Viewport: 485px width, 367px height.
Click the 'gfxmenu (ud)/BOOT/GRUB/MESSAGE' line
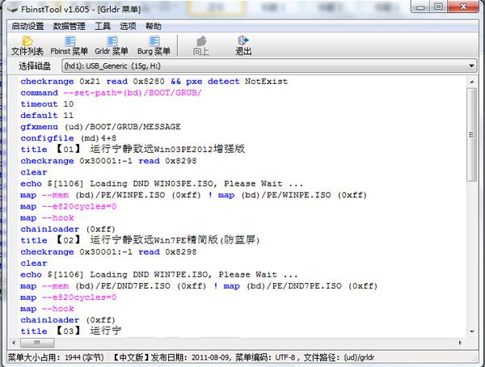pyautogui.click(x=100, y=127)
